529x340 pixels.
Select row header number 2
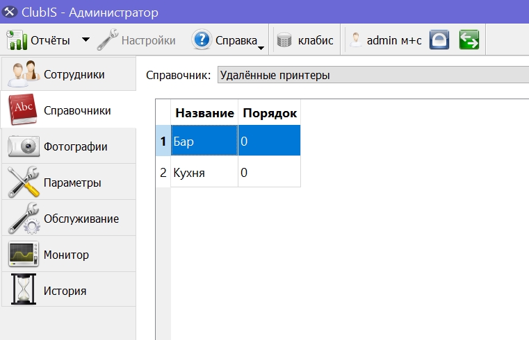[x=163, y=172]
